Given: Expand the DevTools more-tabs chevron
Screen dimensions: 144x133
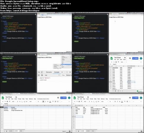Looking at the screenshot, I should click(x=62, y=72).
